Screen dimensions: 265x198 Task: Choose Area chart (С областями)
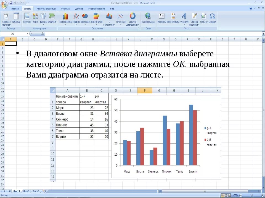pyautogui.click(x=109, y=19)
